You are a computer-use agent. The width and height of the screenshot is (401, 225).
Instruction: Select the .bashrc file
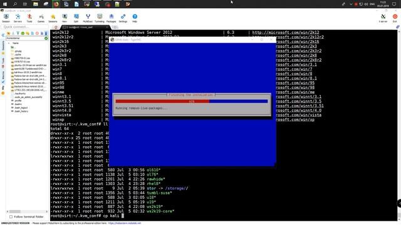tap(17, 104)
